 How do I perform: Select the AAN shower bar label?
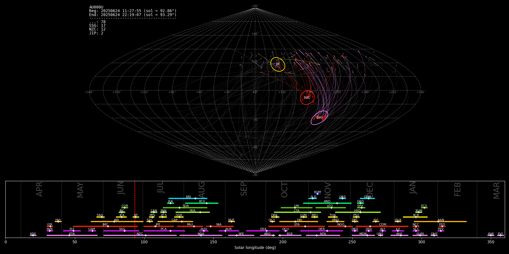point(441,220)
